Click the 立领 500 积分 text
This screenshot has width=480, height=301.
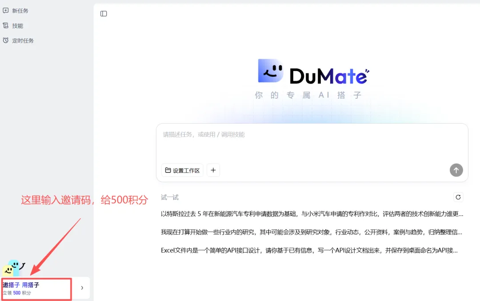pos(17,293)
